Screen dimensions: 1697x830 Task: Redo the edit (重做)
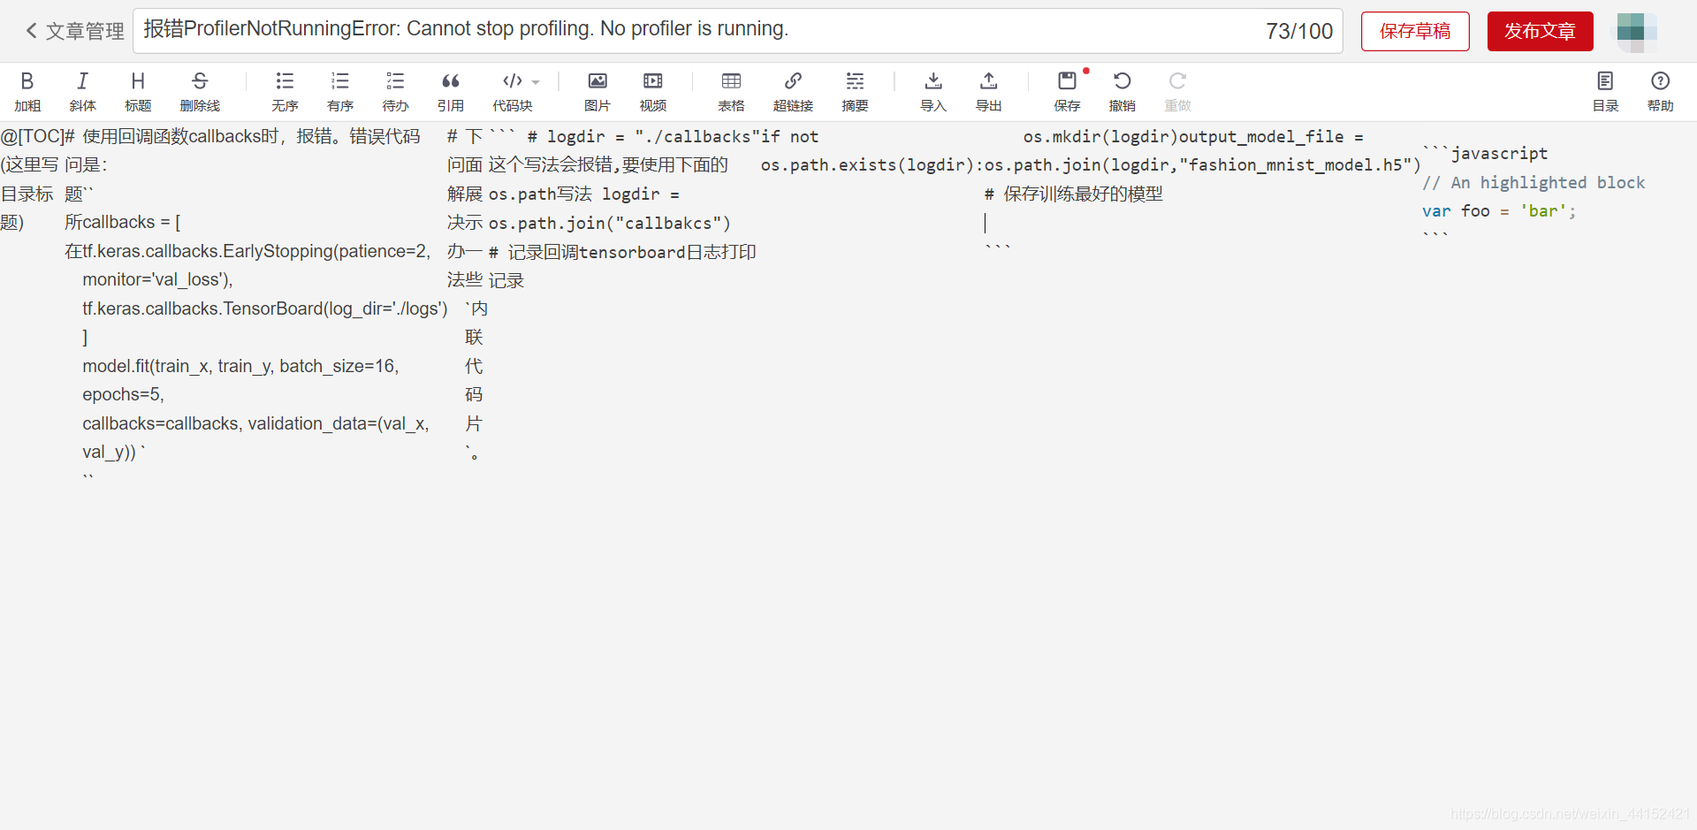tap(1177, 92)
